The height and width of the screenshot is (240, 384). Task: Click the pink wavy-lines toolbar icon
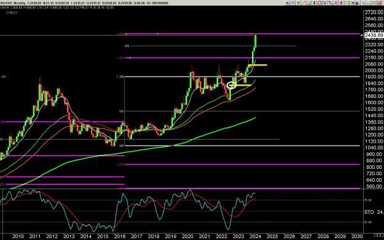click(x=292, y=2)
